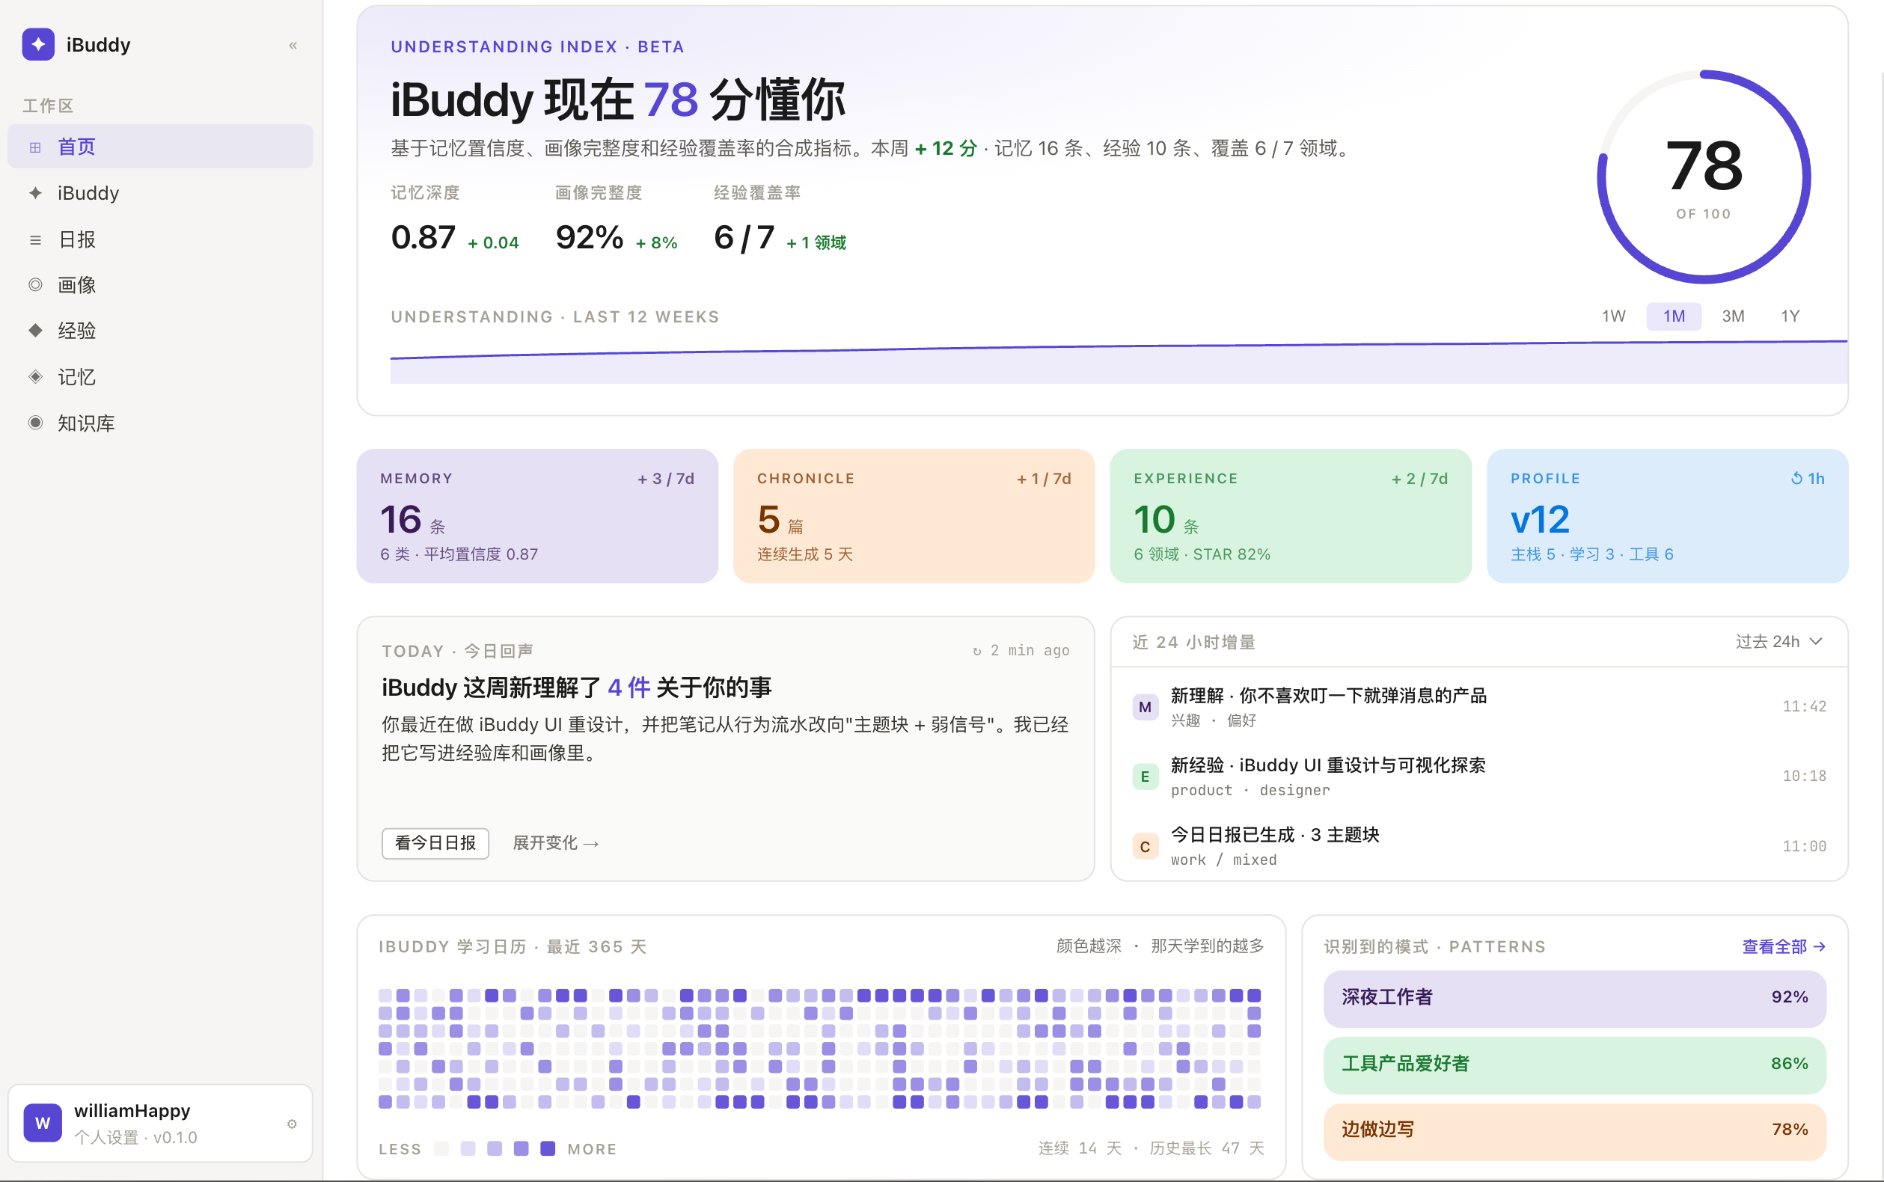The height and width of the screenshot is (1182, 1884).
Task: Open the 记忆 section
Action: [160, 377]
